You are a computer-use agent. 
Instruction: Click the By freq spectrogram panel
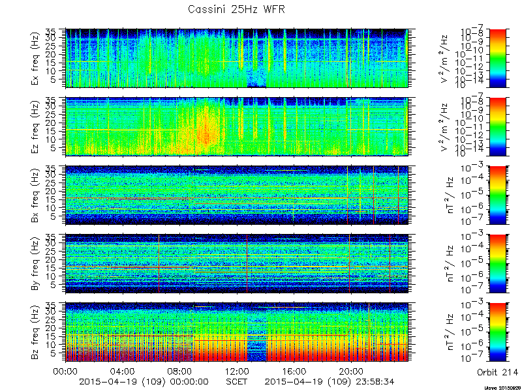[x=237, y=263]
